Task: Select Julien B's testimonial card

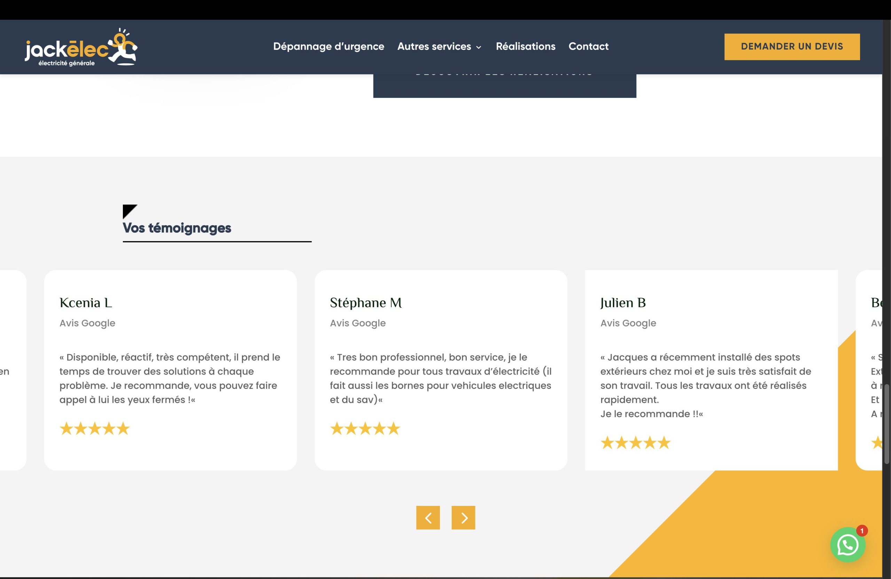Action: (x=711, y=370)
